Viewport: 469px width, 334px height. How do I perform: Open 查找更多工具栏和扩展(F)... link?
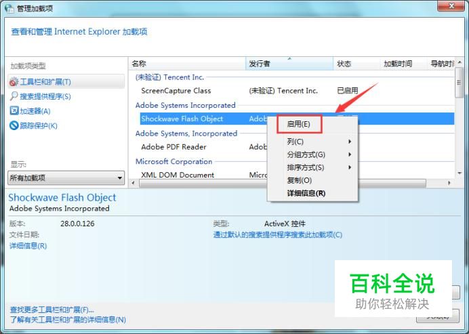pyautogui.click(x=52, y=310)
